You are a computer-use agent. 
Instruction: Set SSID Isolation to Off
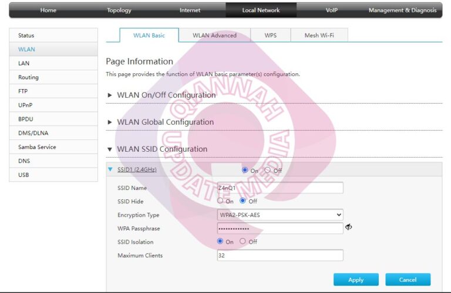[x=243, y=241]
